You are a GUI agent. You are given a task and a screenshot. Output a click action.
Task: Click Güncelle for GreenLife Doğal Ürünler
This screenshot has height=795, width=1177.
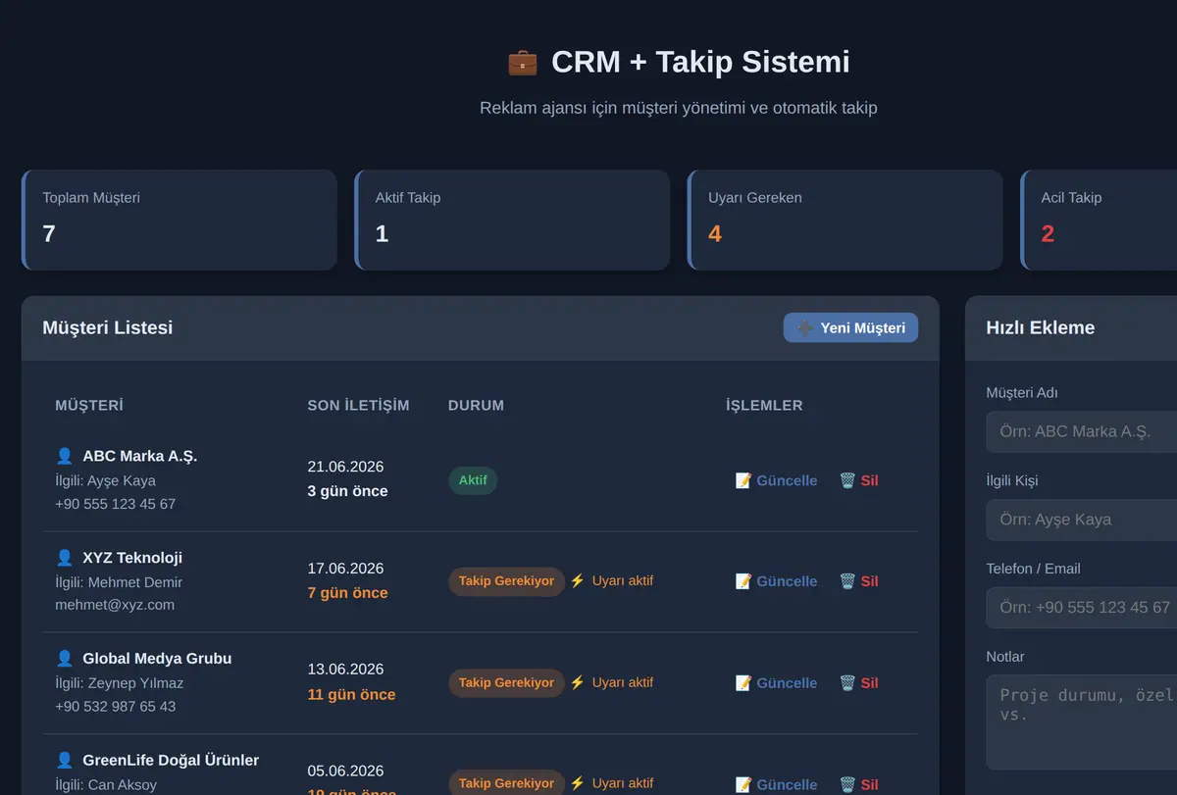tap(776, 784)
